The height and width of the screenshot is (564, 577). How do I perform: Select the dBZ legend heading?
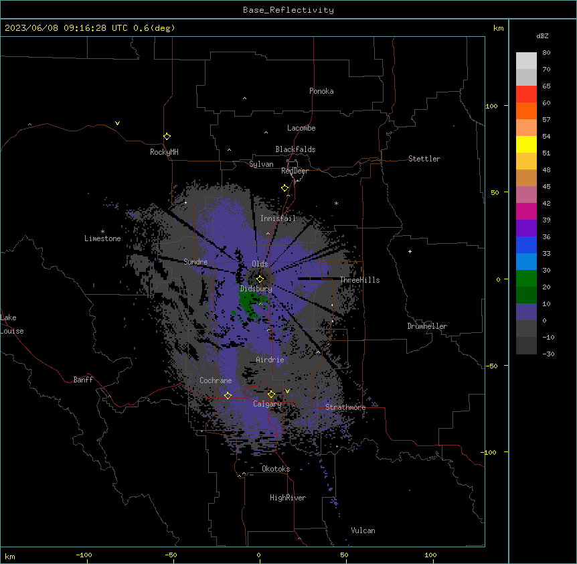pos(542,36)
